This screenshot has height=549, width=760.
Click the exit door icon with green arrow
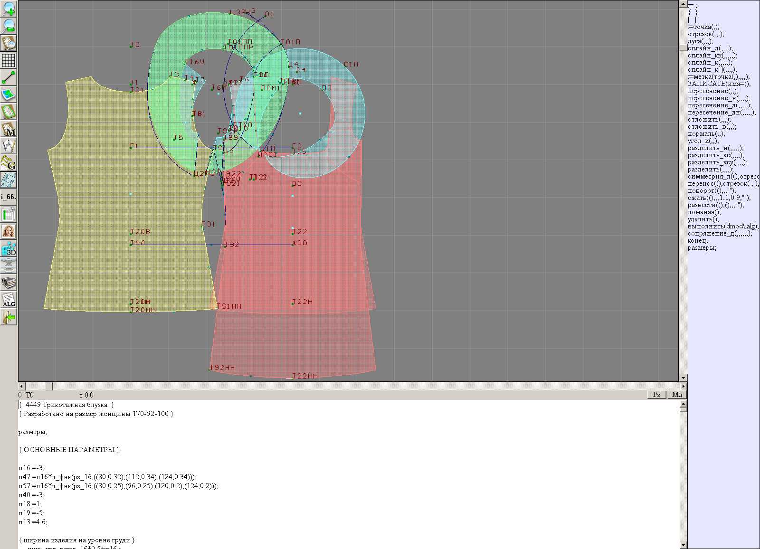9,317
